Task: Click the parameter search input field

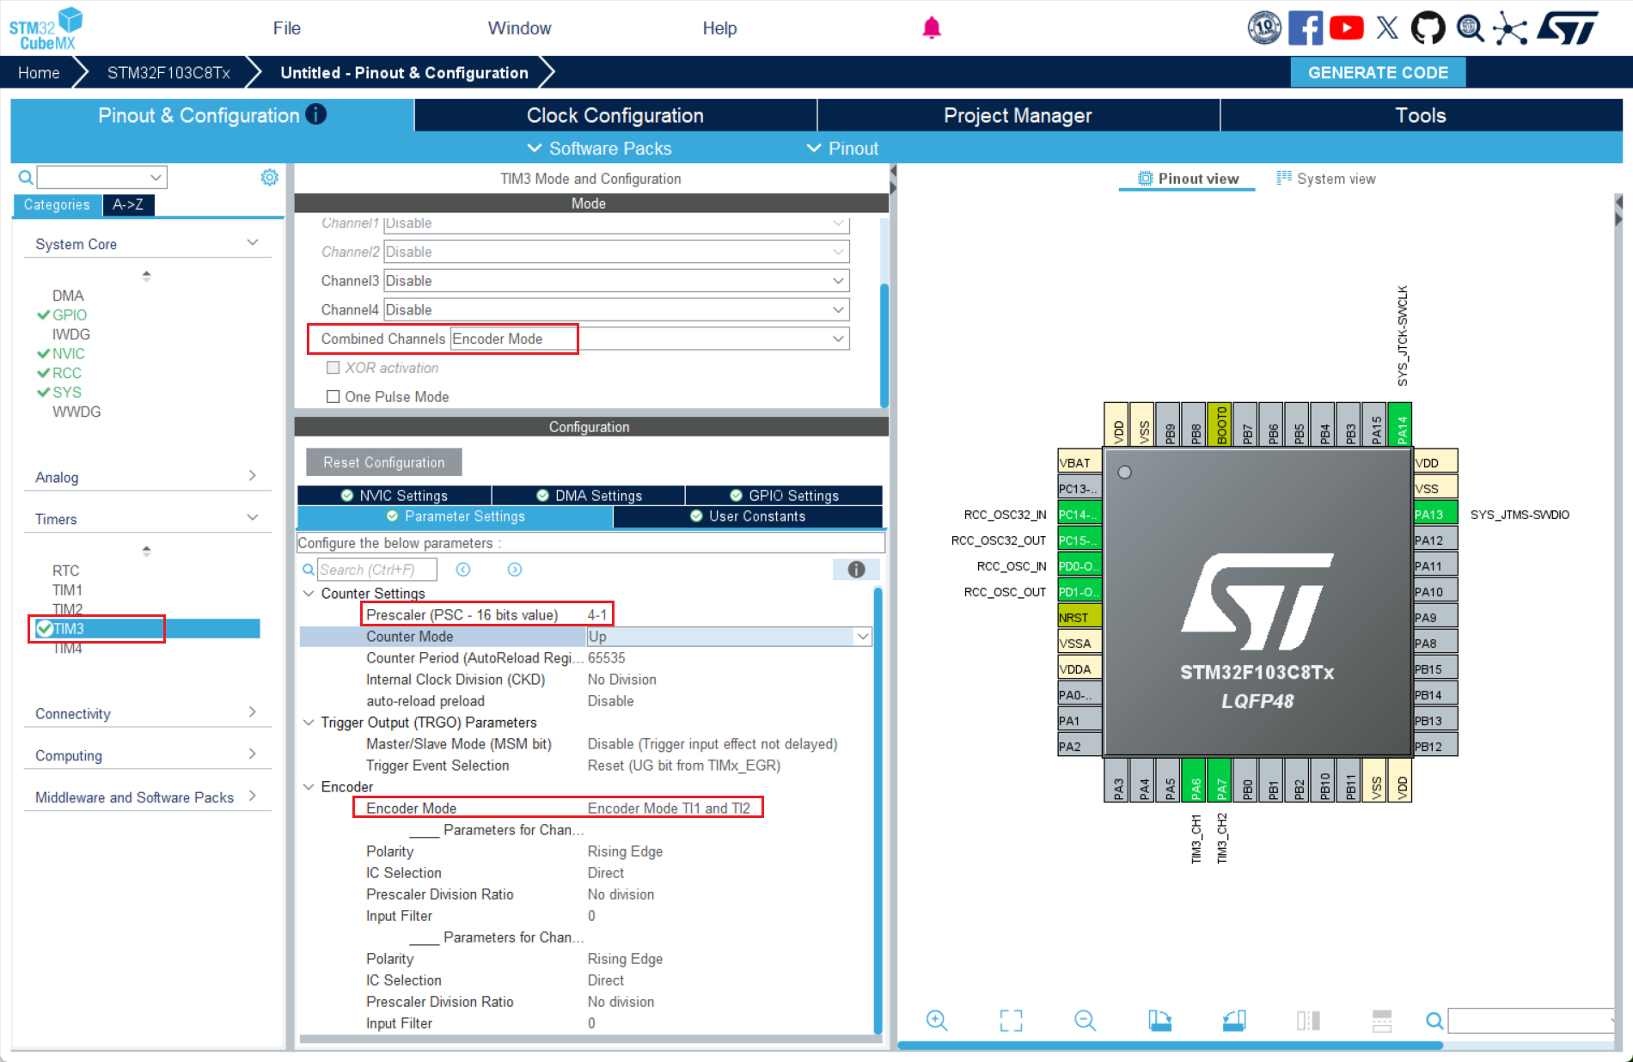Action: (x=376, y=570)
